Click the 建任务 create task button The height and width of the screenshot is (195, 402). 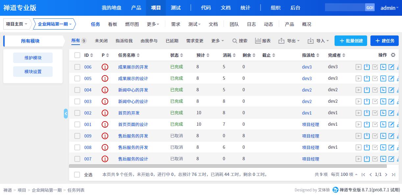tap(385, 41)
